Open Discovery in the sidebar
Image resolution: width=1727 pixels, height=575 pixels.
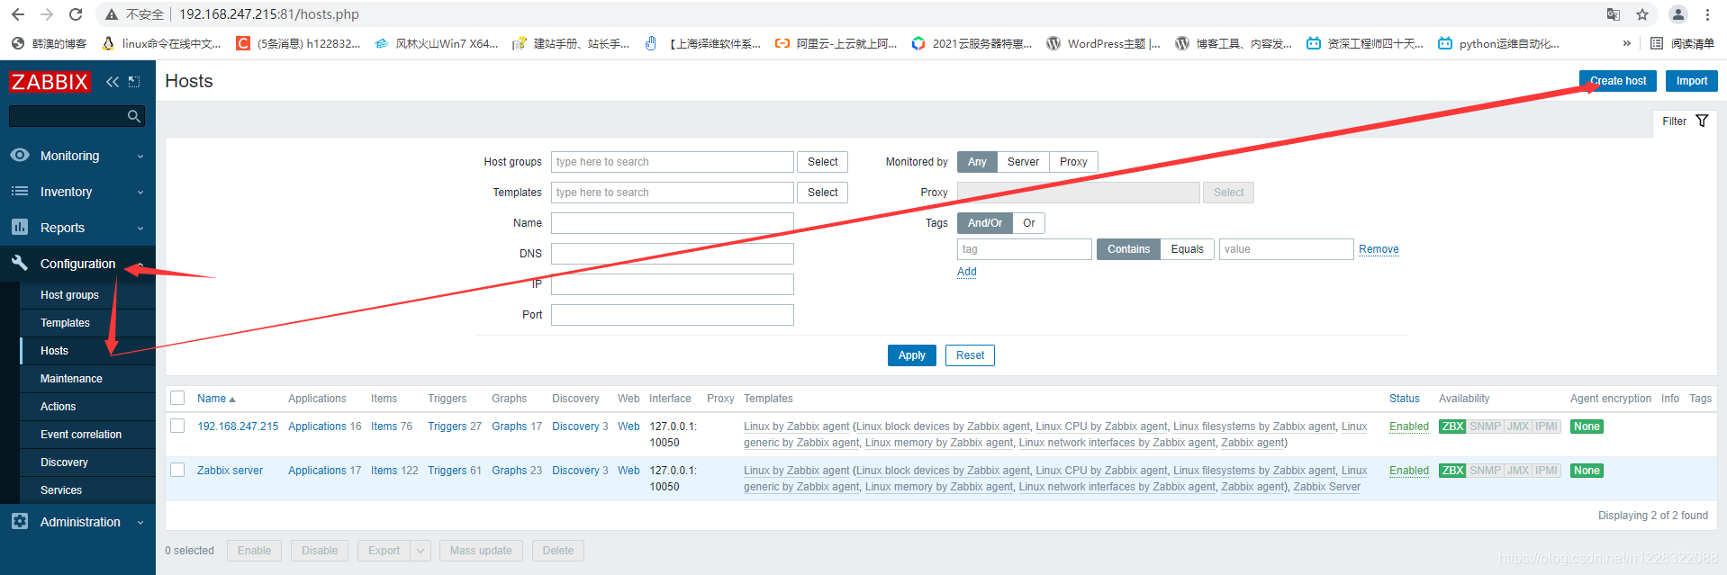(x=64, y=463)
